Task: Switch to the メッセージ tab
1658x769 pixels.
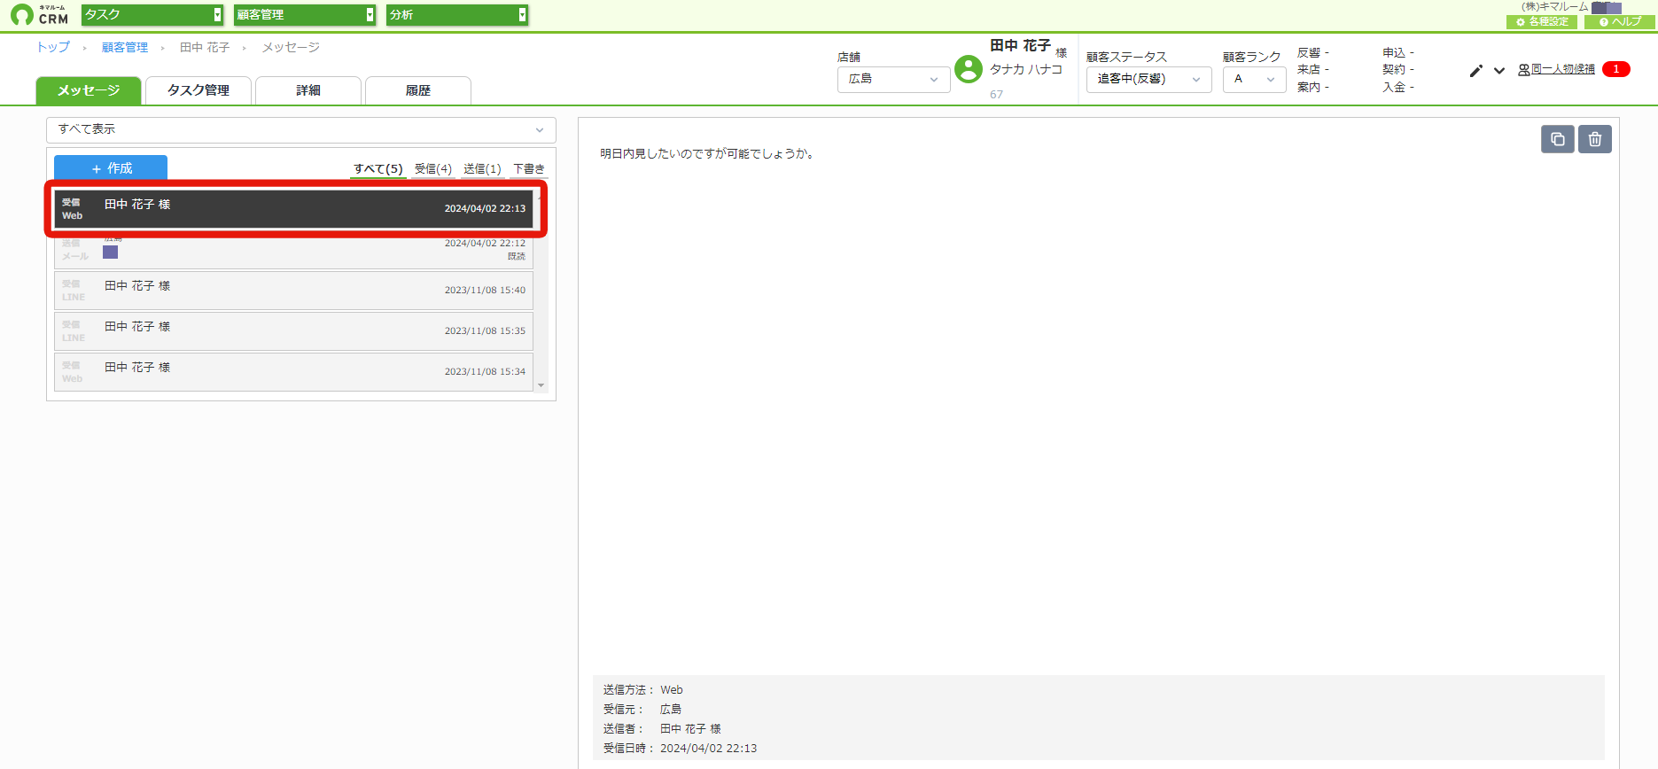Action: tap(89, 90)
